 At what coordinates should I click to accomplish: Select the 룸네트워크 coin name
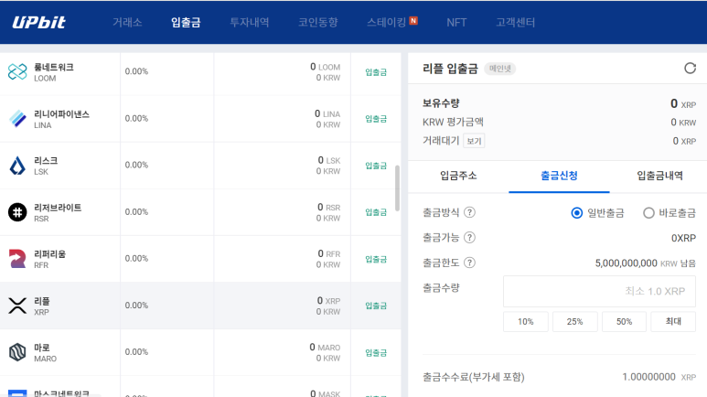[54, 67]
